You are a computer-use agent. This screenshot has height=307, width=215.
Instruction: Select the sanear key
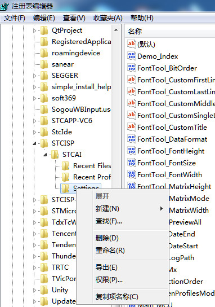62,64
